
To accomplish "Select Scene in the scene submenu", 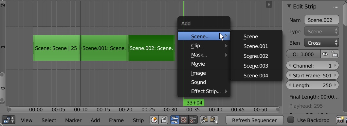I will (256, 37).
